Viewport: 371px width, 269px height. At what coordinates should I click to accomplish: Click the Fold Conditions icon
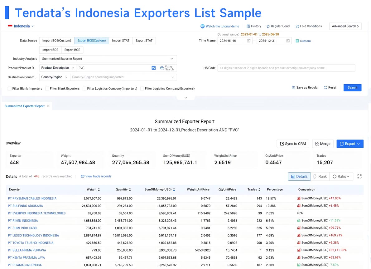297,26
